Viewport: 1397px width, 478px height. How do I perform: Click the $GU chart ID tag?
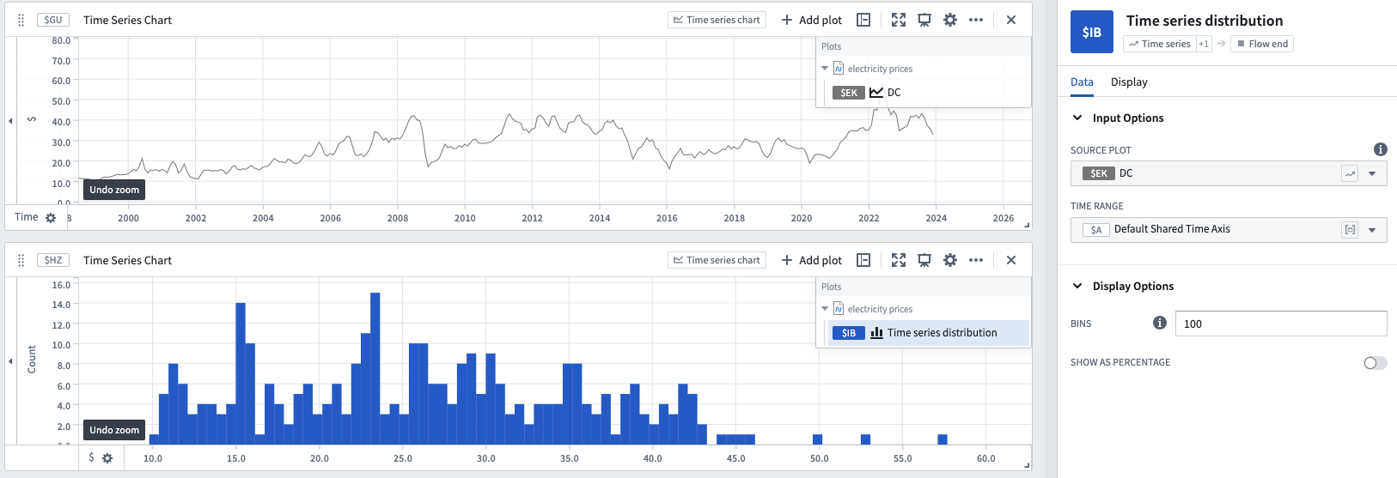(x=53, y=20)
